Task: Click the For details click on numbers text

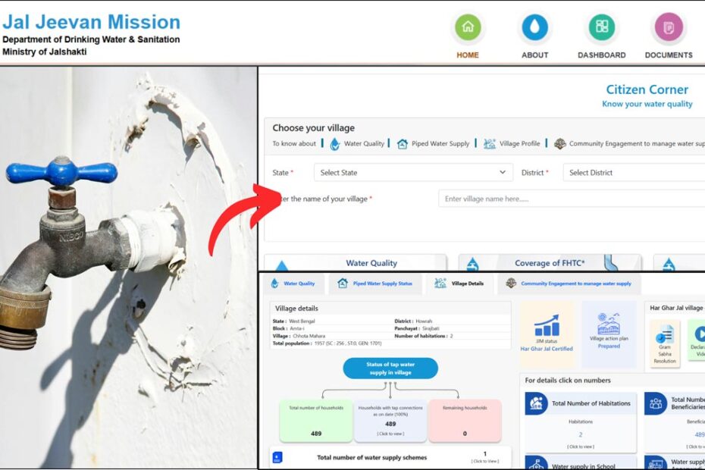Action: coord(568,381)
